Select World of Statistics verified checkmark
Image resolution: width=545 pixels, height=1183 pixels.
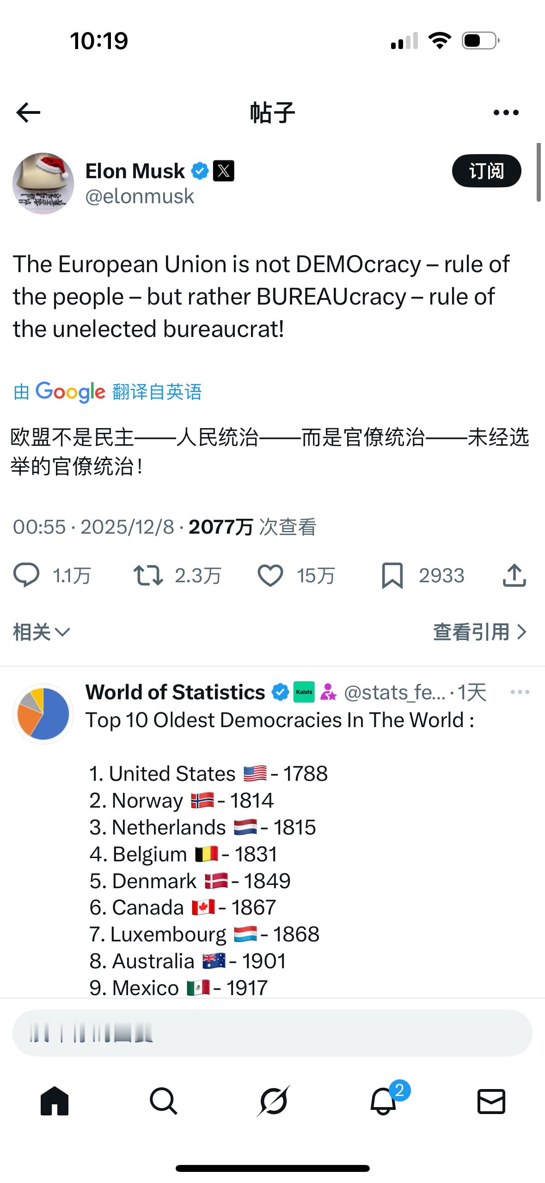click(x=281, y=691)
